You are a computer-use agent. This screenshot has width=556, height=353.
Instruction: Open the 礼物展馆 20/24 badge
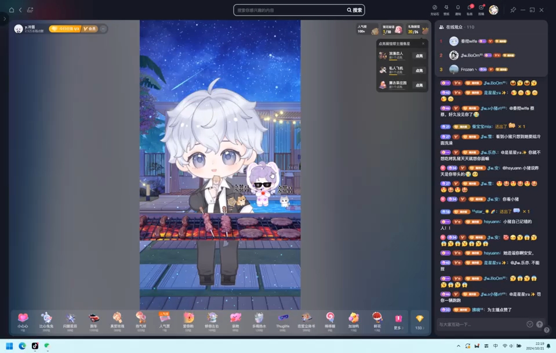pos(417,29)
